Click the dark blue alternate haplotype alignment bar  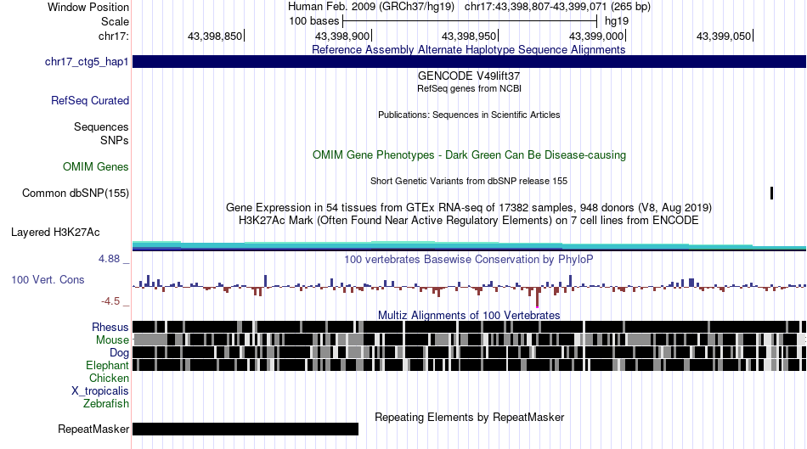pos(470,62)
